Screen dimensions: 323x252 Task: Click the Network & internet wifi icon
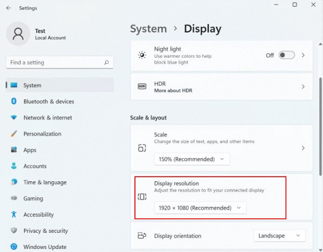(x=14, y=117)
